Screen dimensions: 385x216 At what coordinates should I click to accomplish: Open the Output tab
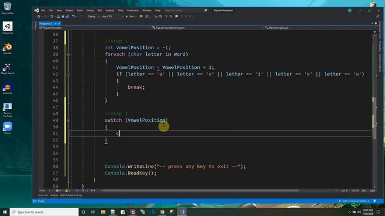coord(54,195)
